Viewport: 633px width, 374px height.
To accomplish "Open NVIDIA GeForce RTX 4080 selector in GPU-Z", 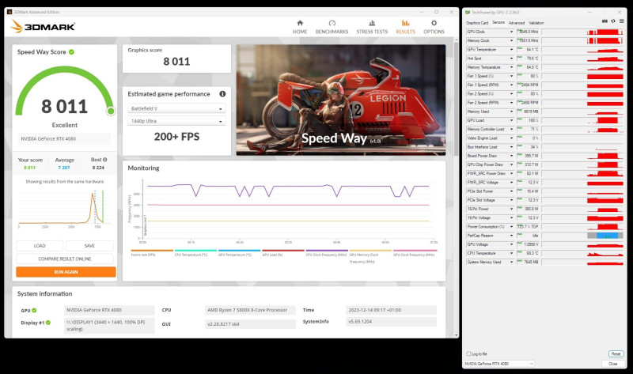I will [499, 364].
